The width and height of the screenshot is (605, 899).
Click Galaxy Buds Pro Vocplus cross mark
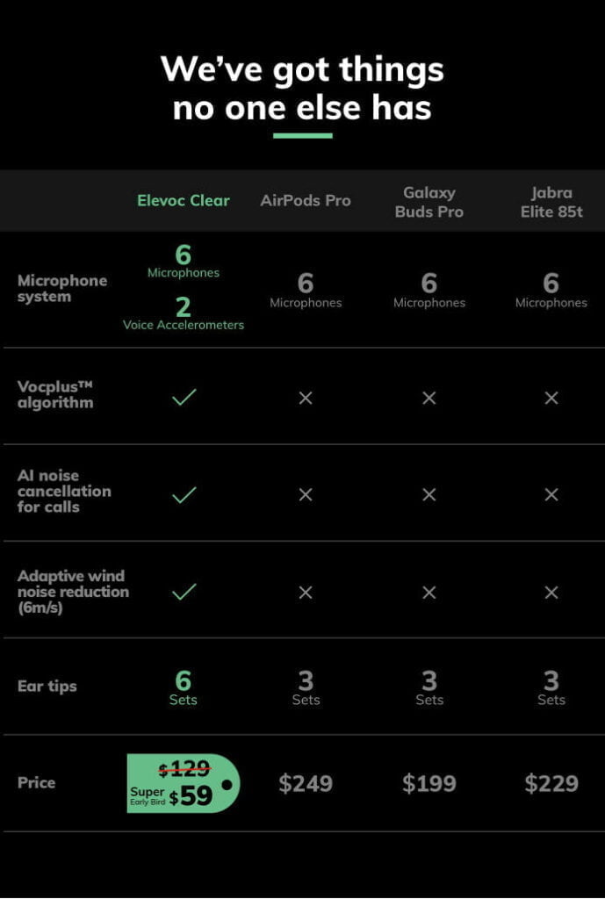(x=429, y=399)
